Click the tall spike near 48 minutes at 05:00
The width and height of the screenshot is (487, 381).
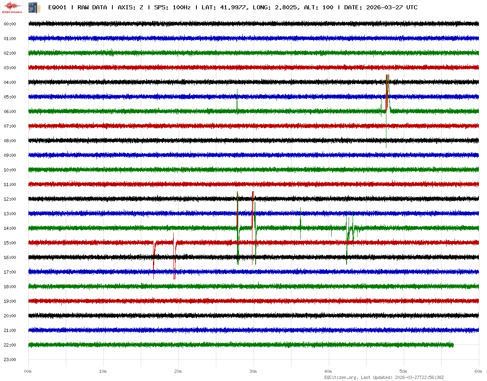[387, 91]
